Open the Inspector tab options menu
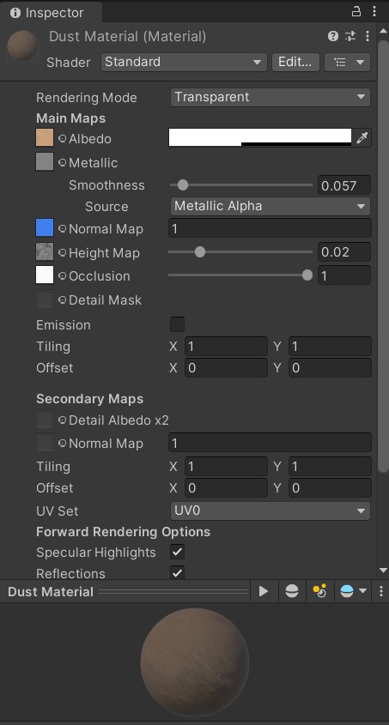The width and height of the screenshot is (389, 725). pos(374,11)
